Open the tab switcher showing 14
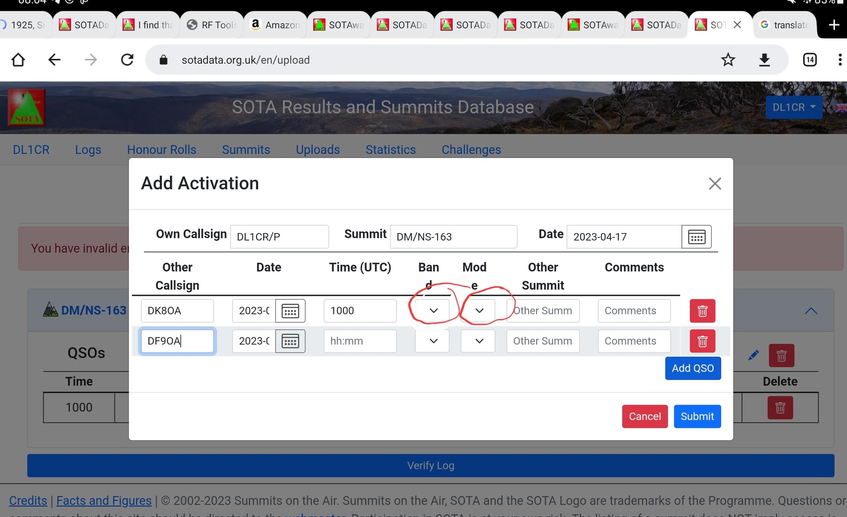This screenshot has width=847, height=517. point(810,60)
